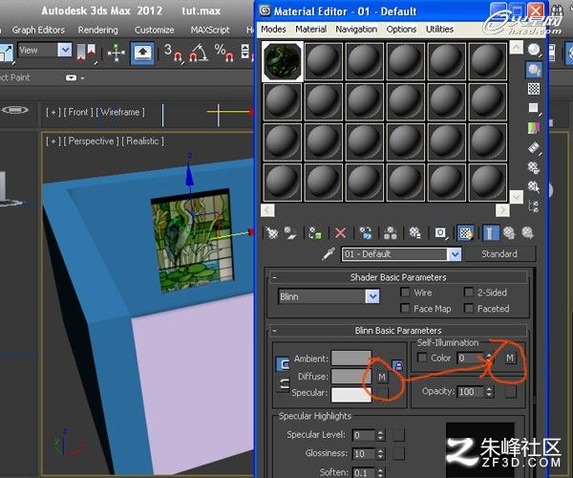Screen dimensions: 573x478
Task: Open Material Editor Options icon
Action: pyautogui.click(x=534, y=167)
